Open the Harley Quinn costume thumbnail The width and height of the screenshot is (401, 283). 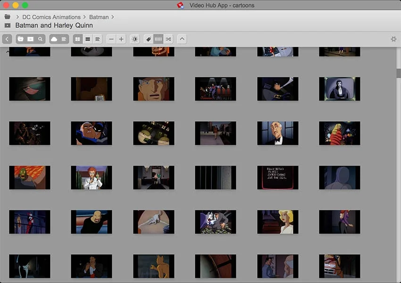click(x=29, y=222)
